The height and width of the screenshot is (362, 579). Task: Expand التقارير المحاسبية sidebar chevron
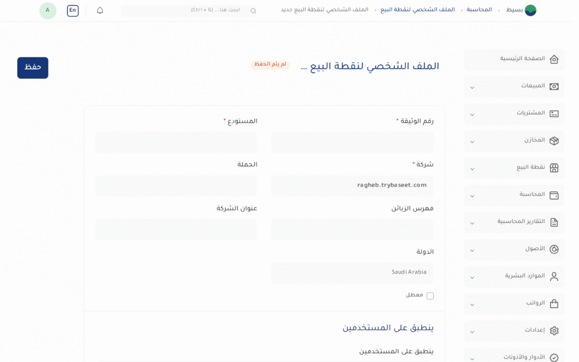(x=472, y=223)
